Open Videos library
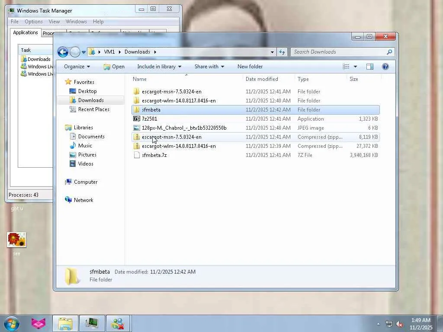The height and width of the screenshot is (332, 443). point(85,164)
